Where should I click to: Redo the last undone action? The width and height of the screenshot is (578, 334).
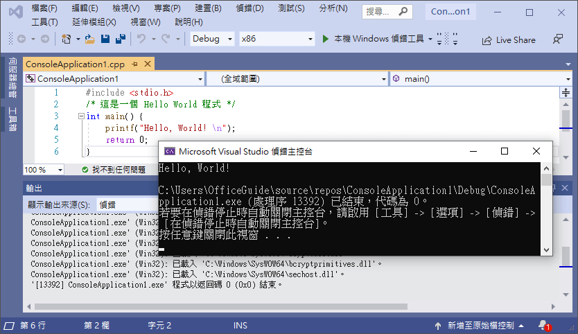click(166, 39)
